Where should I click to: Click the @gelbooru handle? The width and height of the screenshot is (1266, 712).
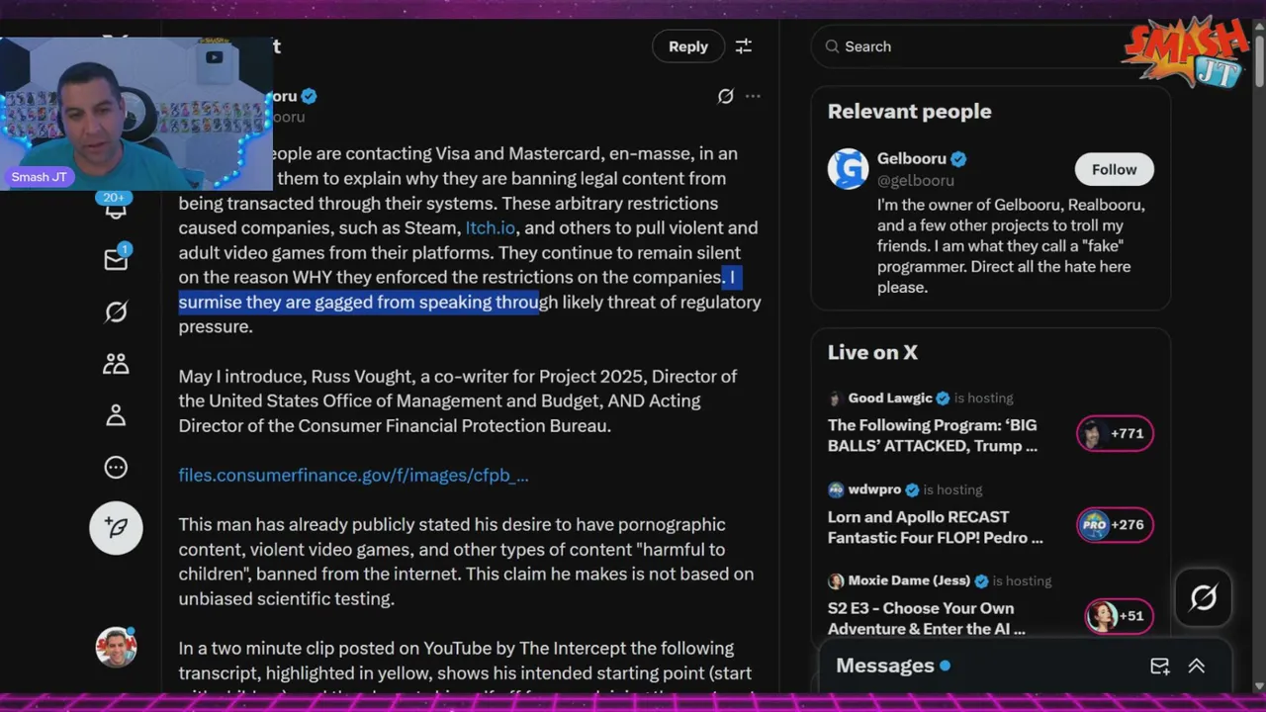point(916,180)
